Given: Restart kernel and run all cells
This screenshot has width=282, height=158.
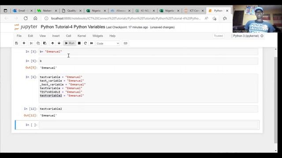Looking at the screenshot, I should pos(92,43).
